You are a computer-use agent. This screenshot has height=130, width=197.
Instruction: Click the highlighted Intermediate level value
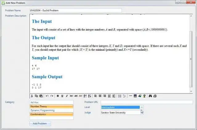[x=120, y=107]
